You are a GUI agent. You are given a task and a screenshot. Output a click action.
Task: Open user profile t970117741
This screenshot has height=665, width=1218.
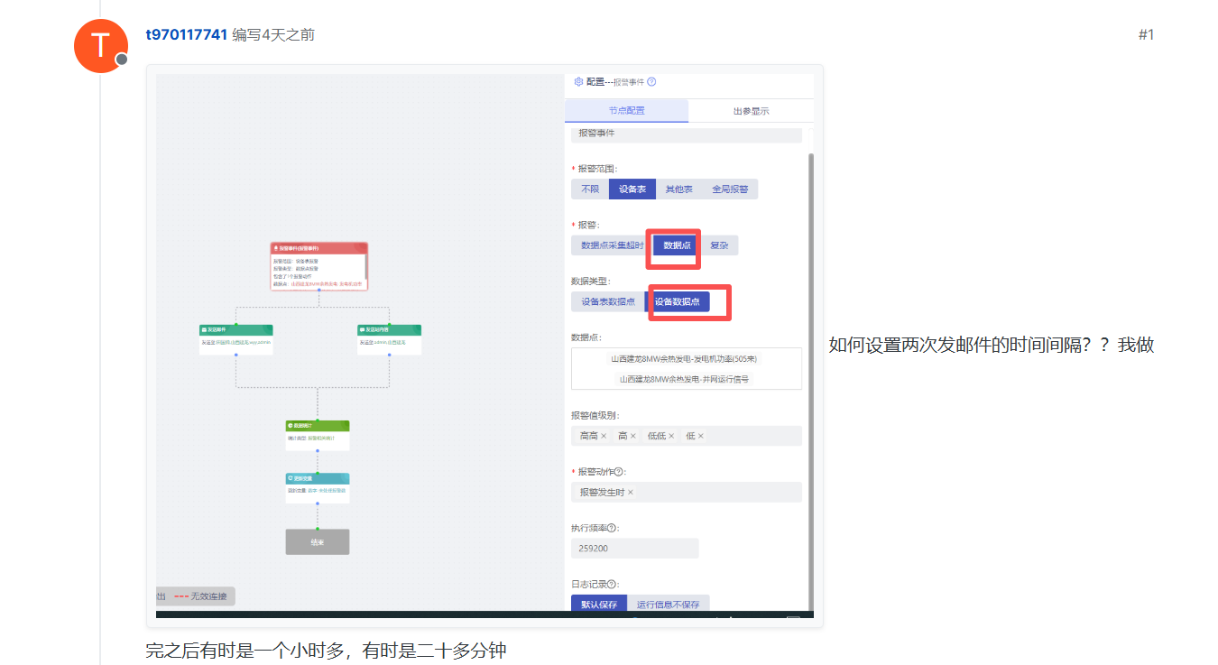point(186,35)
